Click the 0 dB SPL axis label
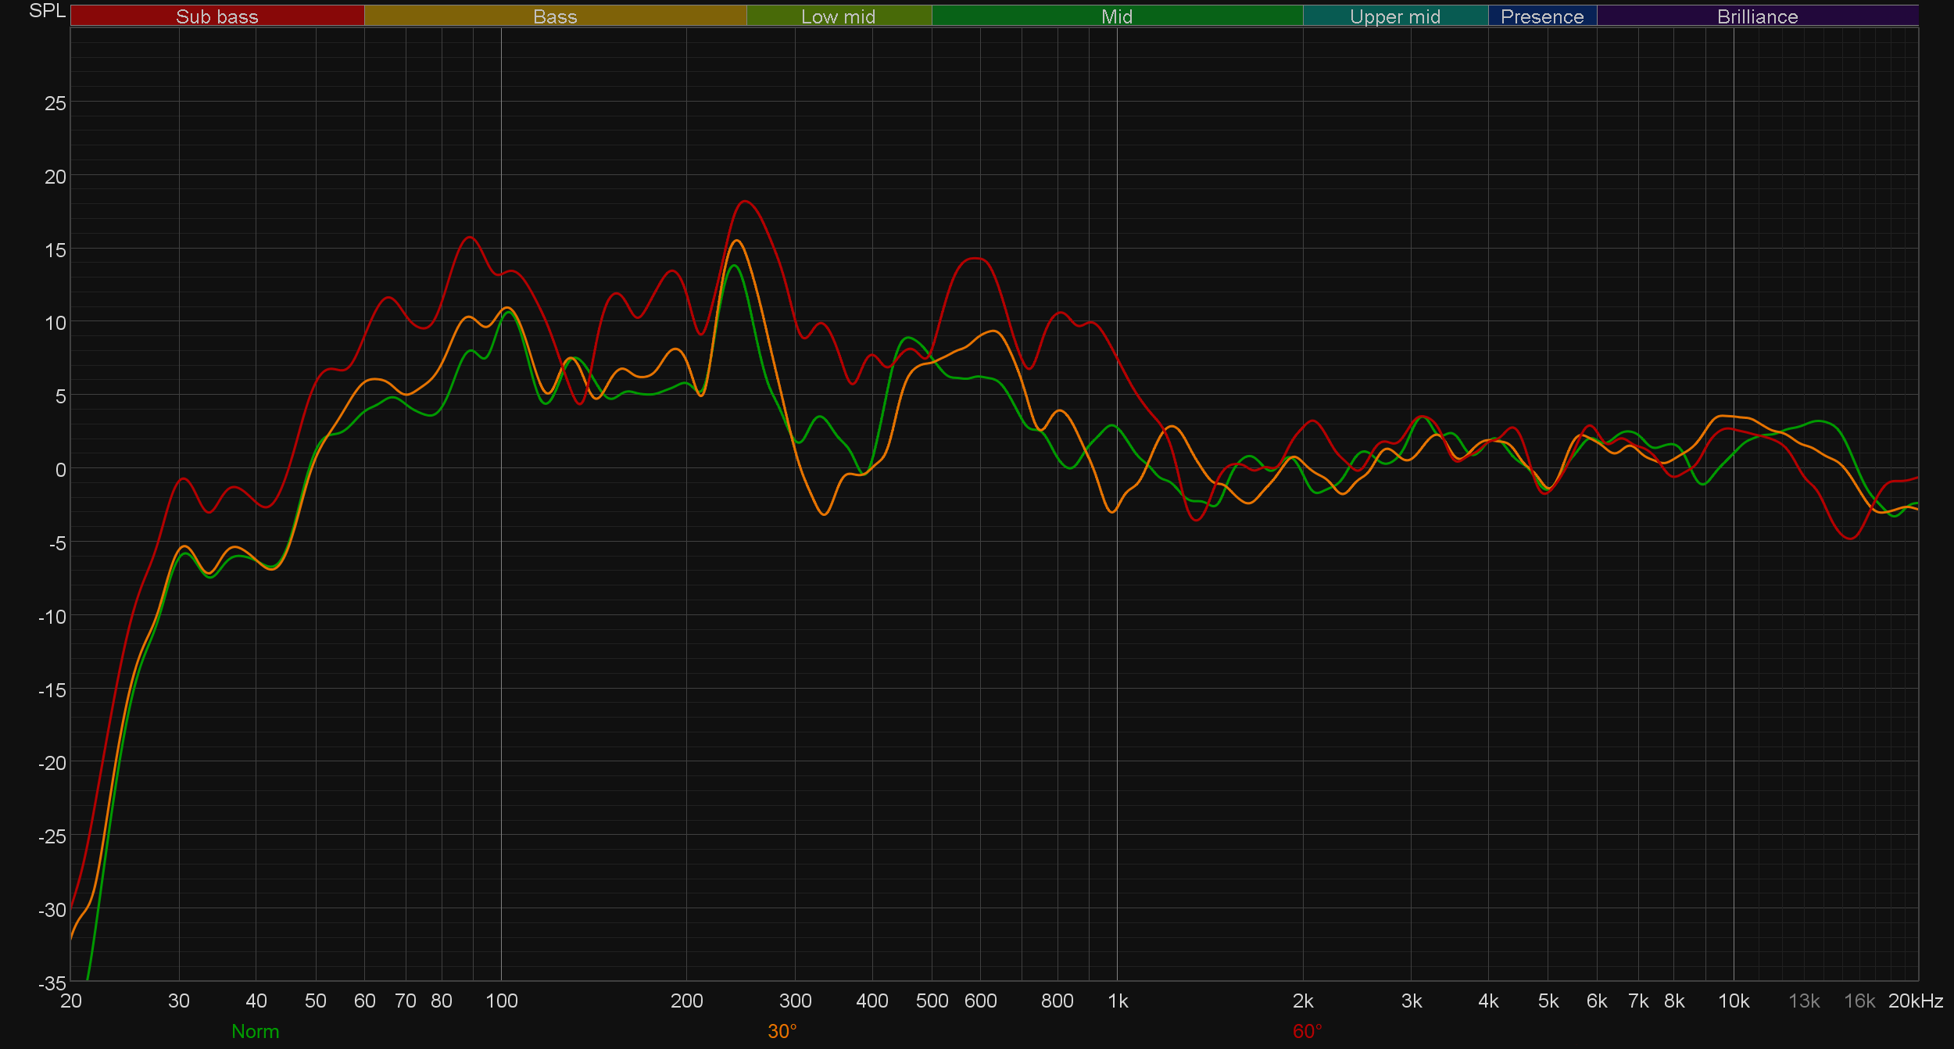Image resolution: width=1954 pixels, height=1049 pixels. (60, 470)
